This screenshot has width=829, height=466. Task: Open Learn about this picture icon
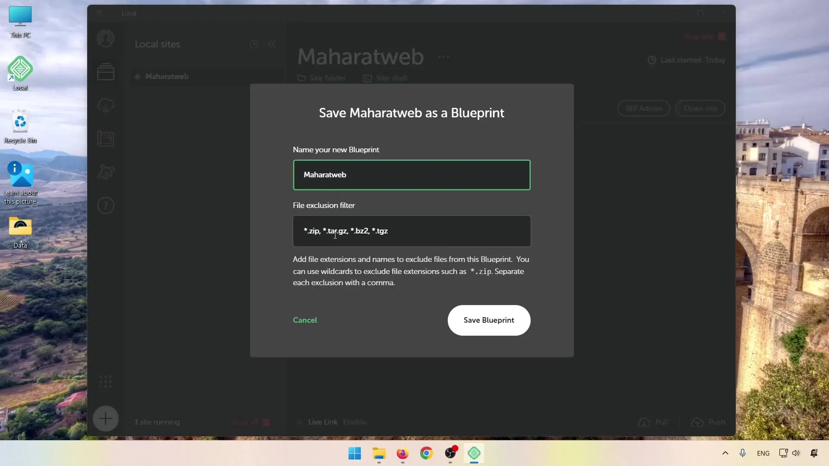tap(20, 183)
